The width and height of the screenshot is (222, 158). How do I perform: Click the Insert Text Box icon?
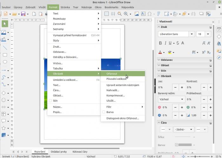pyautogui.click(x=143, y=14)
